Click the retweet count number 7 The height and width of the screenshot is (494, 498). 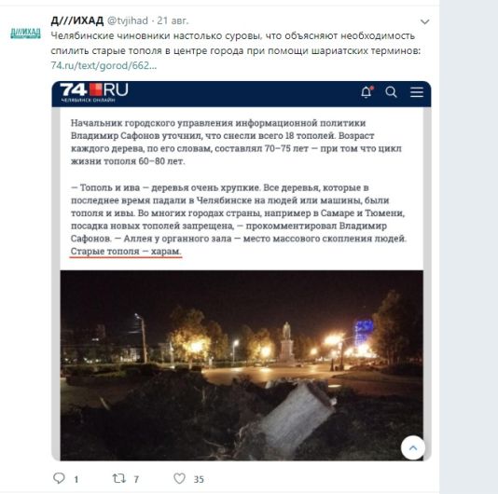[136, 479]
